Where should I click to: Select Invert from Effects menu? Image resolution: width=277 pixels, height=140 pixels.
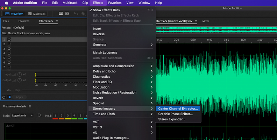122,29
